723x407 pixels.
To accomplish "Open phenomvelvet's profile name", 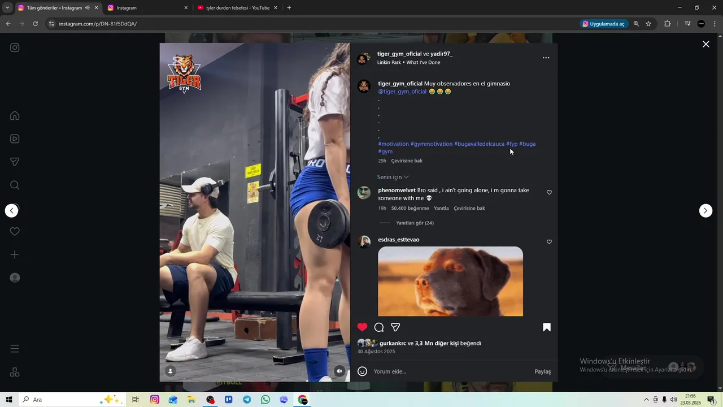I will (x=397, y=190).
